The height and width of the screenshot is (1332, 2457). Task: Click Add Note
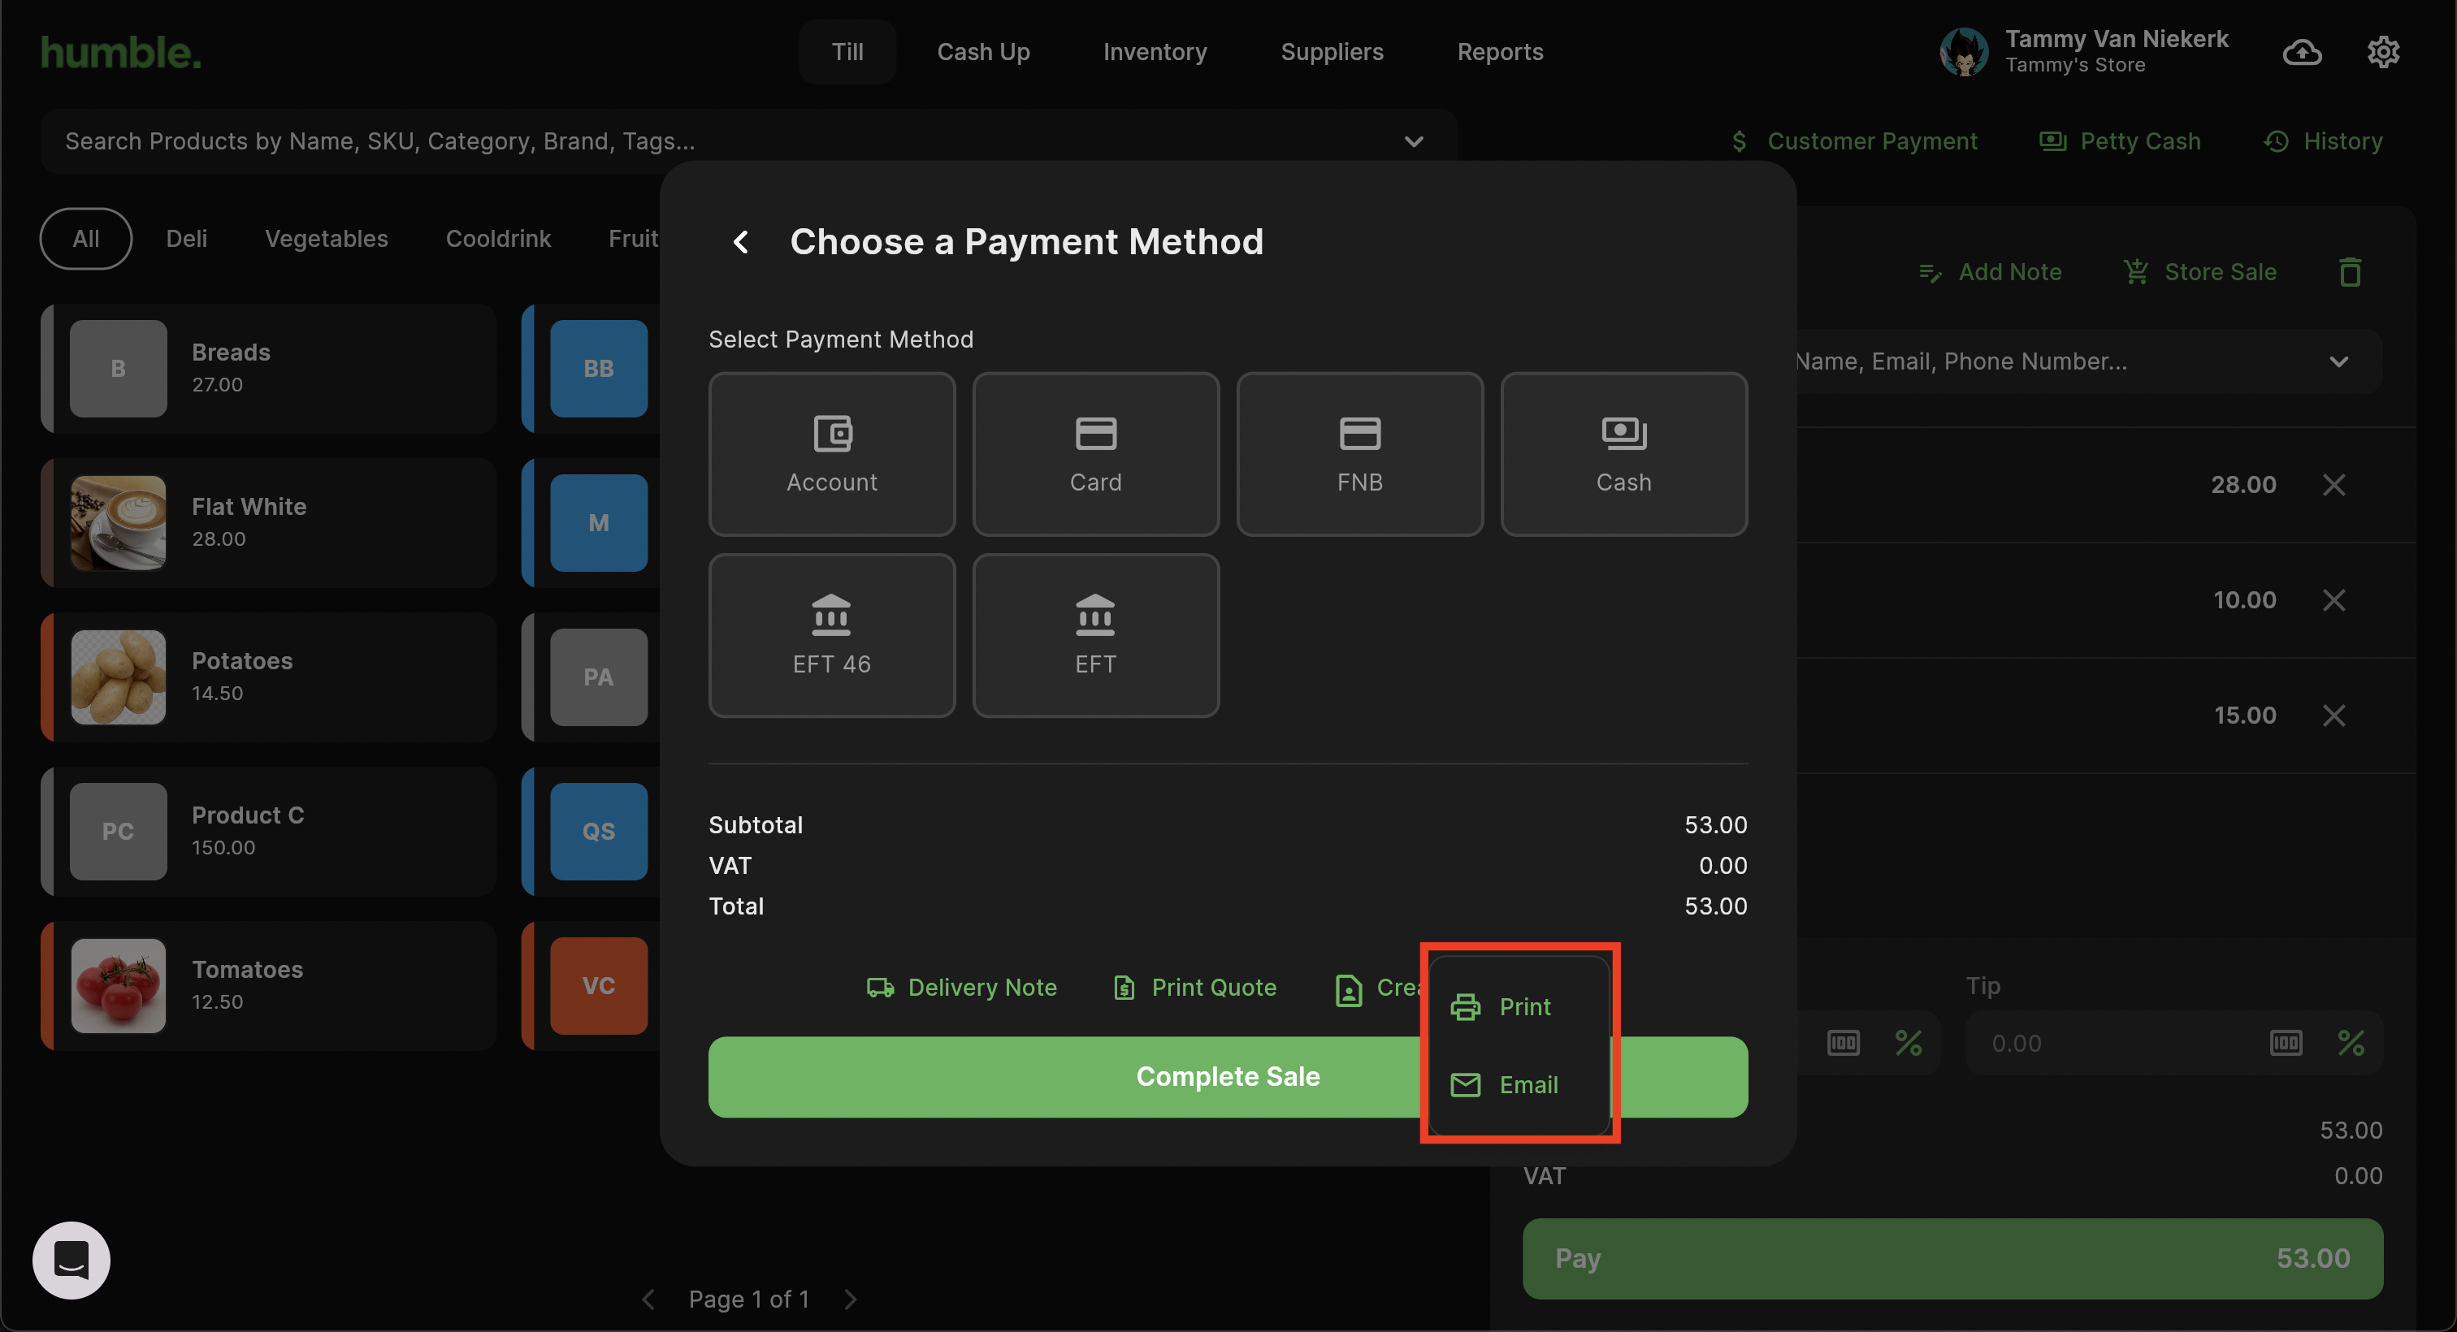click(1991, 272)
